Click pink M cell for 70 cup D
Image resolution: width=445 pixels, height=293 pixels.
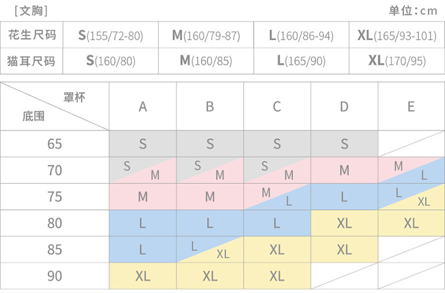coord(345,170)
